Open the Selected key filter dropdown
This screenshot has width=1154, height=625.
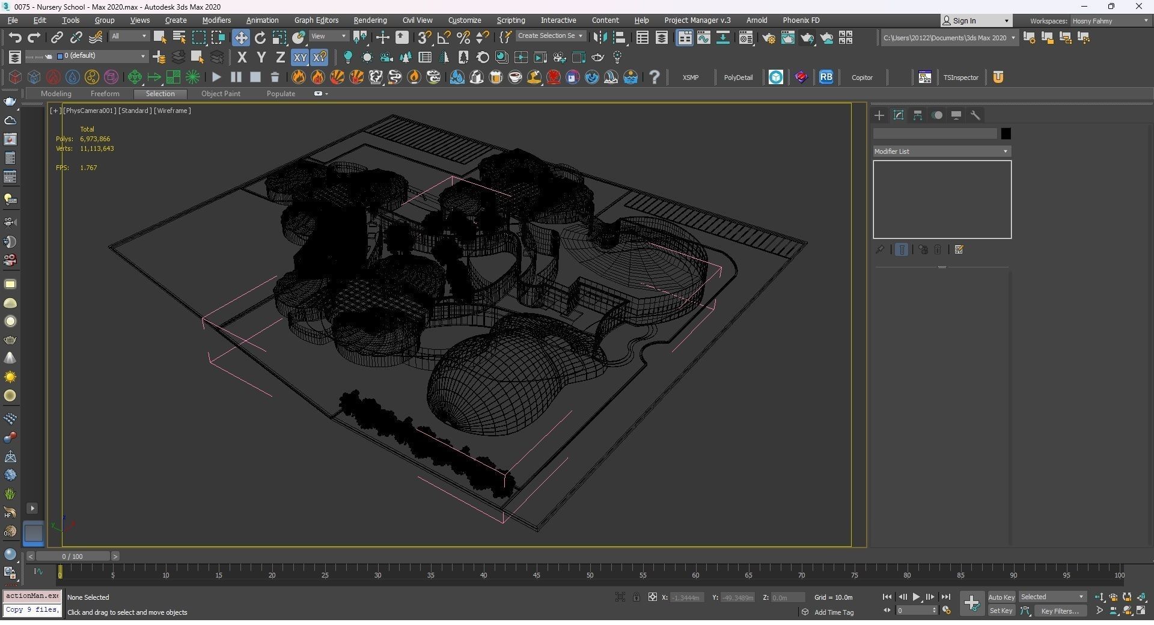[1052, 597]
